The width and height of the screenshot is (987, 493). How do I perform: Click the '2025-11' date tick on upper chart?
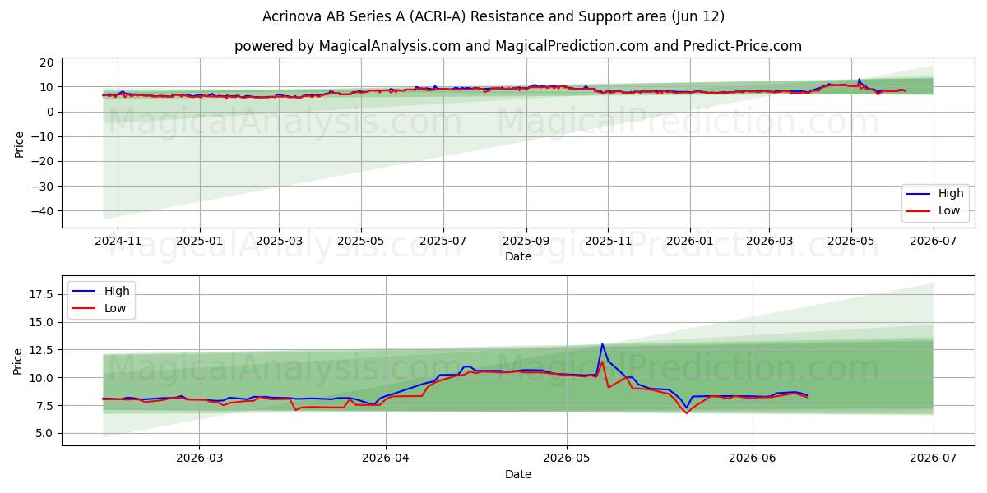tap(609, 241)
